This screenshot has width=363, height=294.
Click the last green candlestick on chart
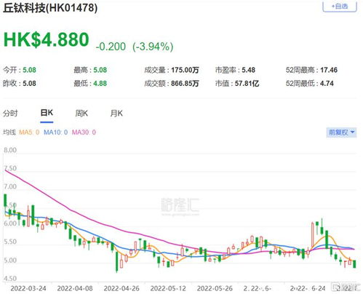click(354, 263)
